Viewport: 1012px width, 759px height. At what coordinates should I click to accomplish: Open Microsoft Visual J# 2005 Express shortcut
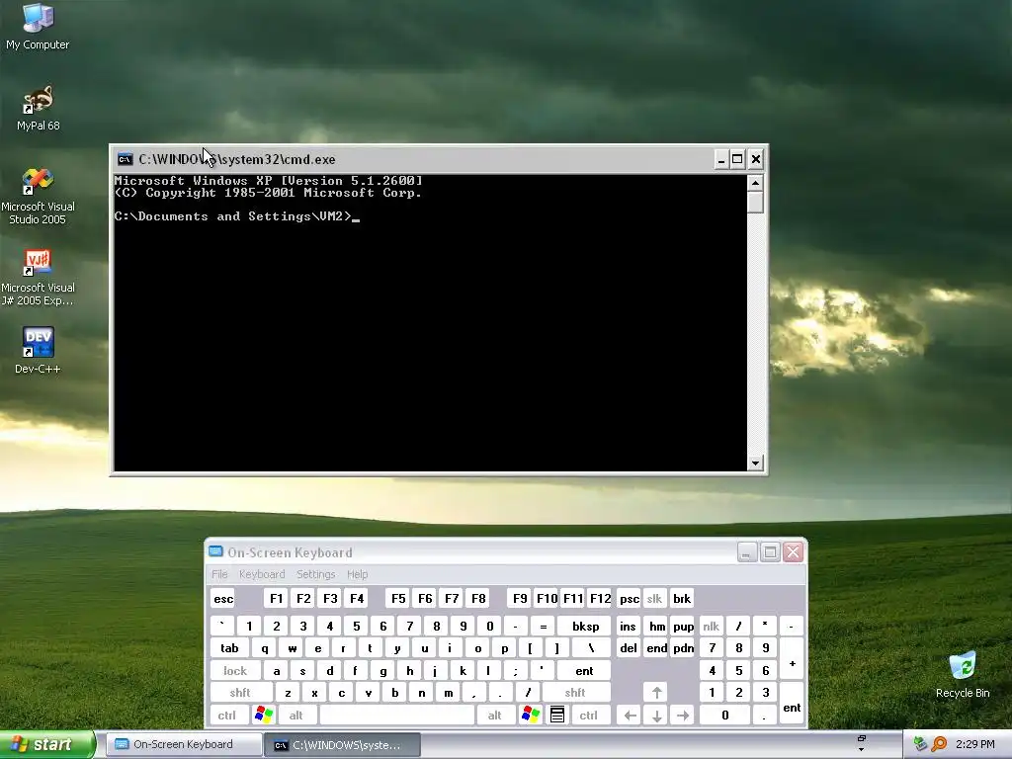point(38,278)
